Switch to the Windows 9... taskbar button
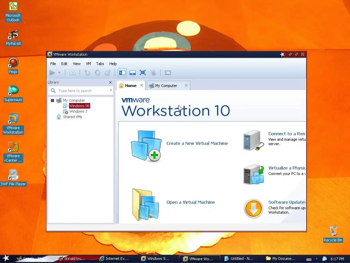The width and height of the screenshot is (350, 263). pos(156,259)
